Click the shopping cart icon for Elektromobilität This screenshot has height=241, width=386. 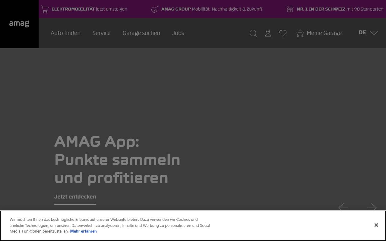[45, 9]
